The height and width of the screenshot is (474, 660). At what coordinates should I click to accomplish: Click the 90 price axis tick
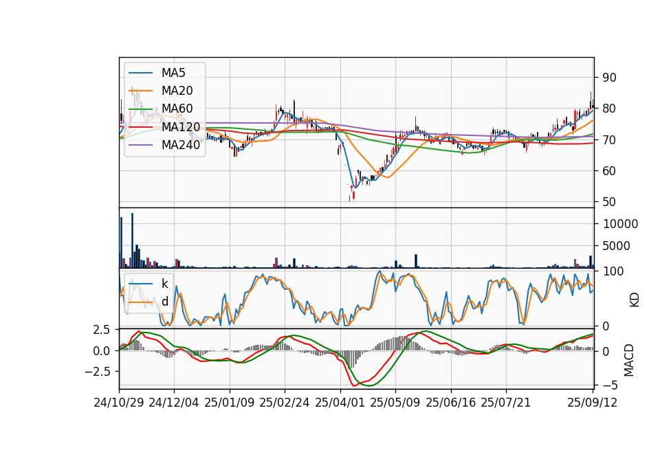(609, 78)
